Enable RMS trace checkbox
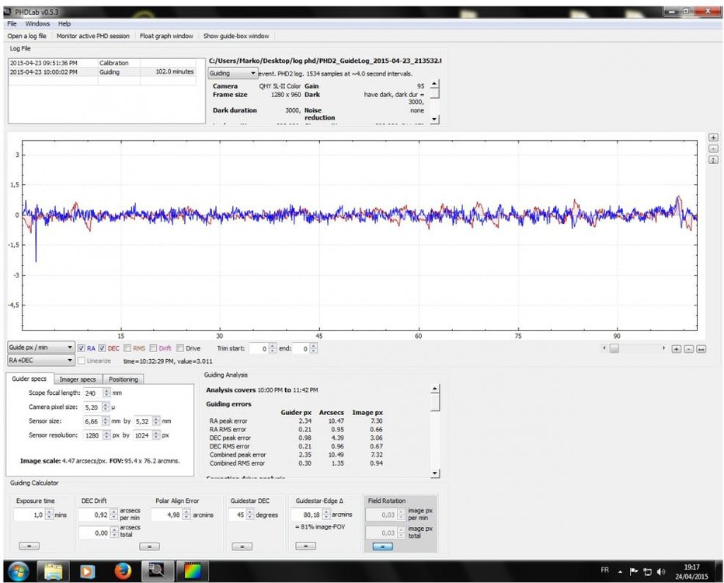Viewport: 724px width, 583px height. [x=127, y=348]
